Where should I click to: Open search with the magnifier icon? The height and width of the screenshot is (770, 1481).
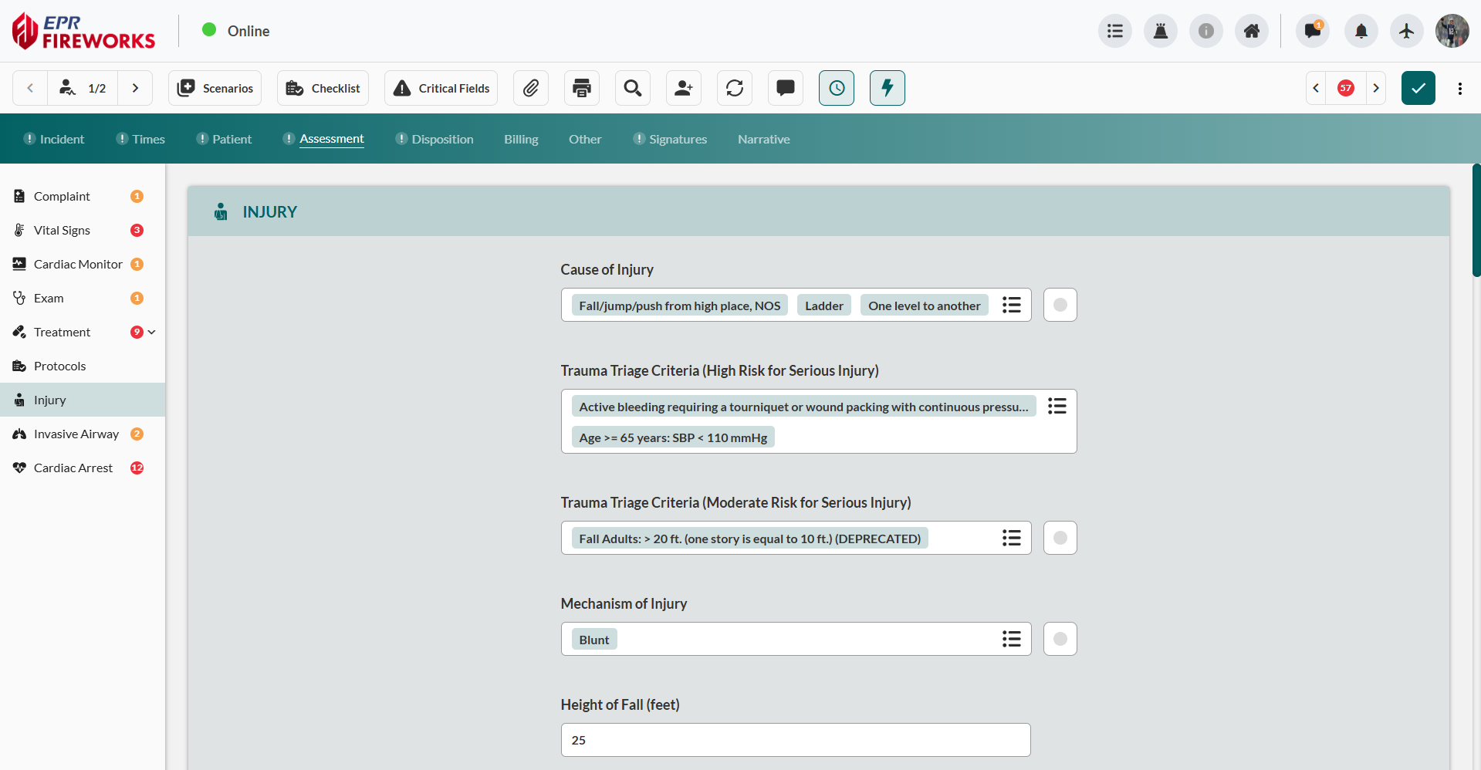632,88
